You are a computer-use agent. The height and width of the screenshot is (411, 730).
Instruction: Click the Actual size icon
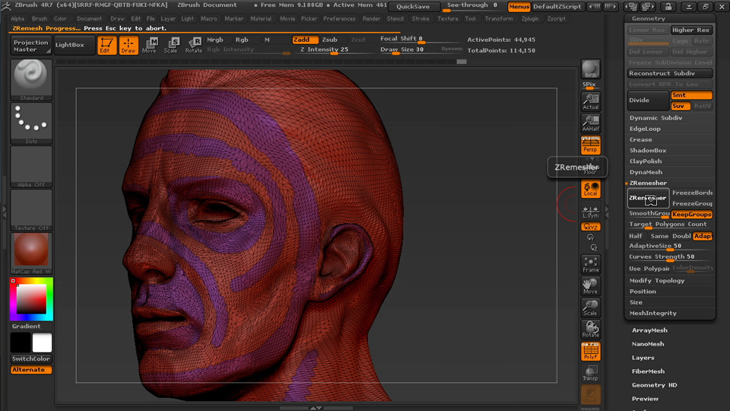(x=591, y=101)
